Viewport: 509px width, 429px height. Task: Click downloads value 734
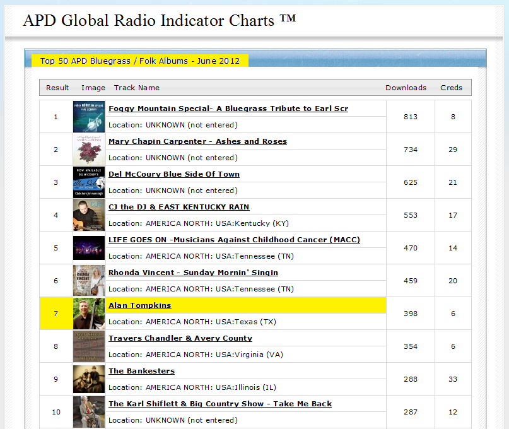coord(411,150)
